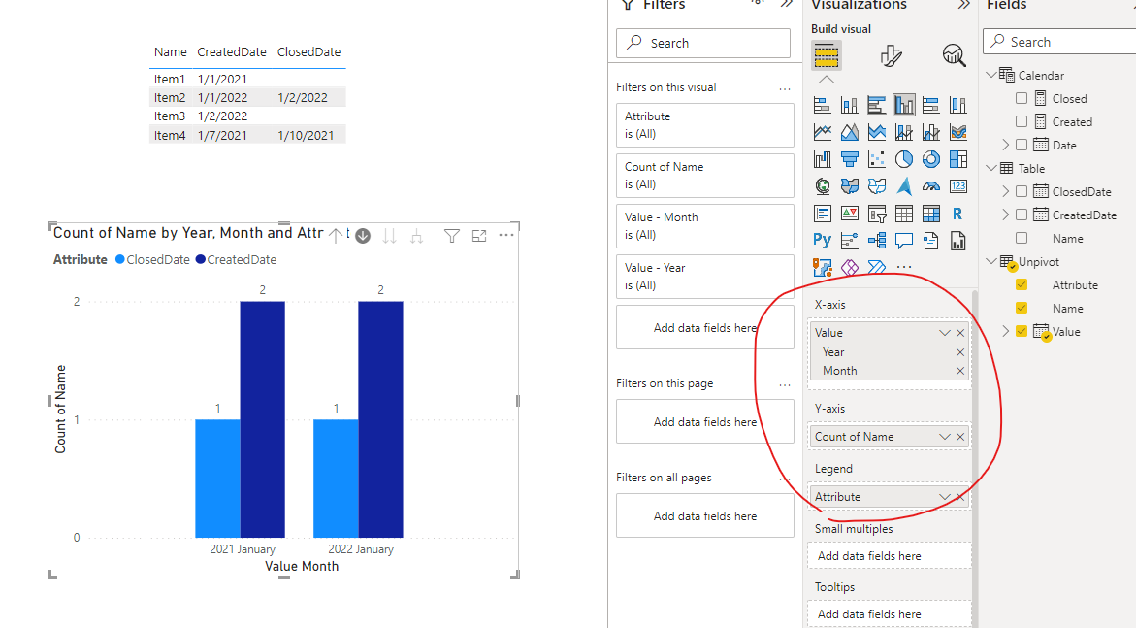Viewport: 1136px width, 628px height.
Task: Select the Scatter chart visual
Action: pos(877,159)
